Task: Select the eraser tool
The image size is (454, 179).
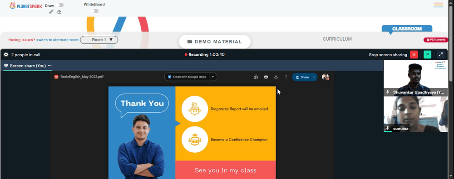Action: tap(59, 12)
